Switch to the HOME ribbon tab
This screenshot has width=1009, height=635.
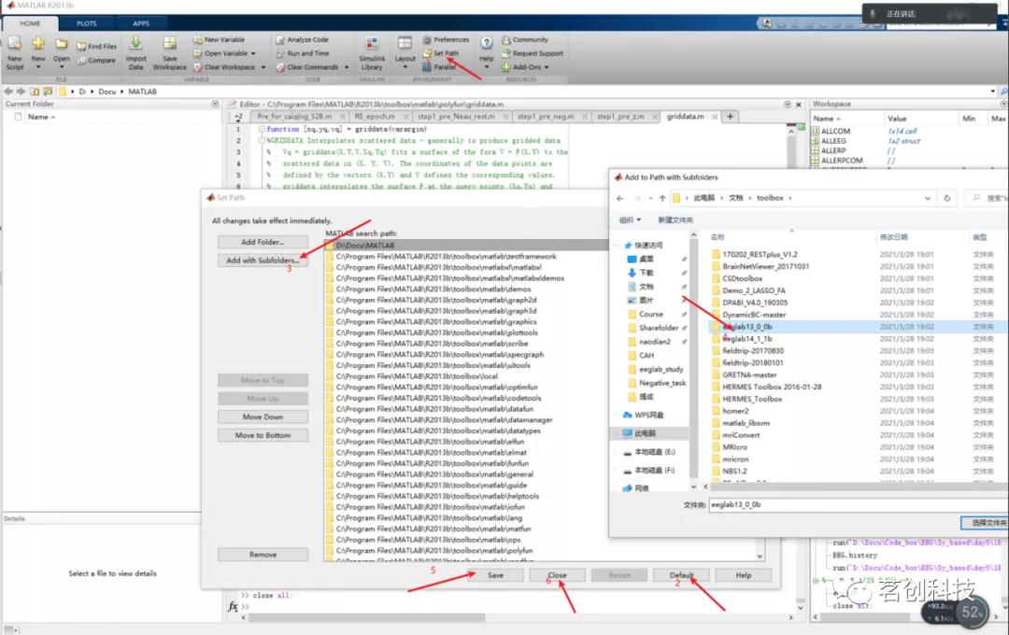(x=30, y=23)
